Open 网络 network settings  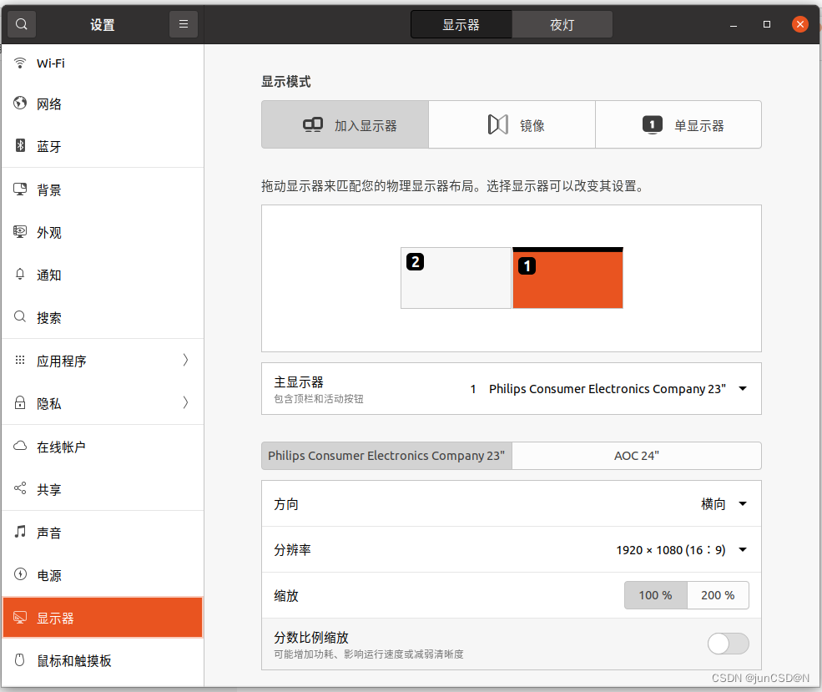click(103, 104)
